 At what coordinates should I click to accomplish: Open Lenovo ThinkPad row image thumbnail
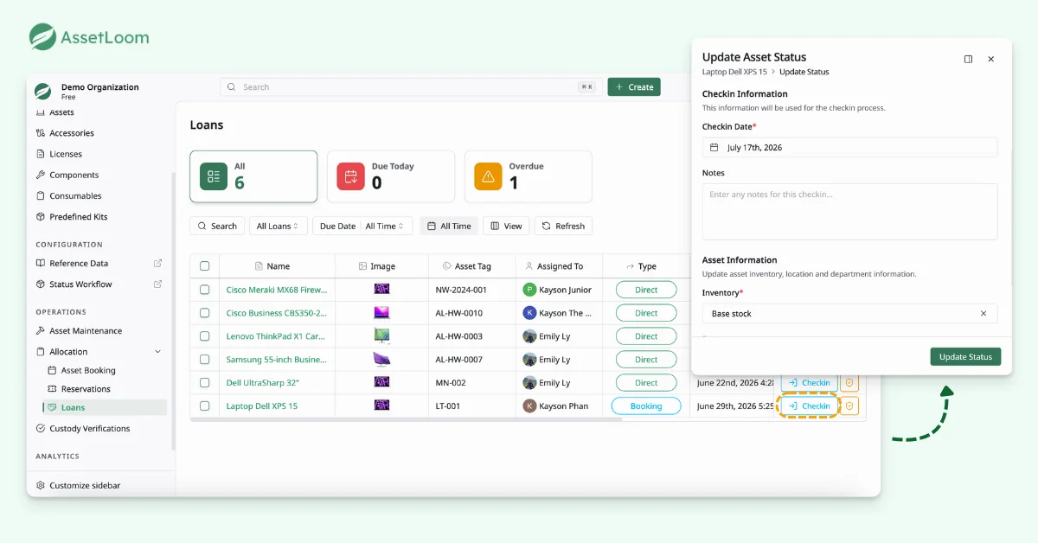coord(381,336)
